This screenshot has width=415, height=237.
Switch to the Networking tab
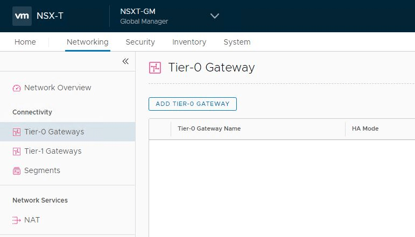point(88,42)
